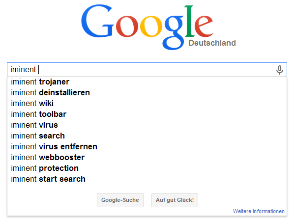The width and height of the screenshot is (295, 221).
Task: Click the typed word 'iminent' in search box
Action: [x=23, y=70]
